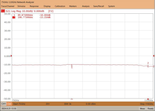Click the right reference level red arrow

click(154, 56)
